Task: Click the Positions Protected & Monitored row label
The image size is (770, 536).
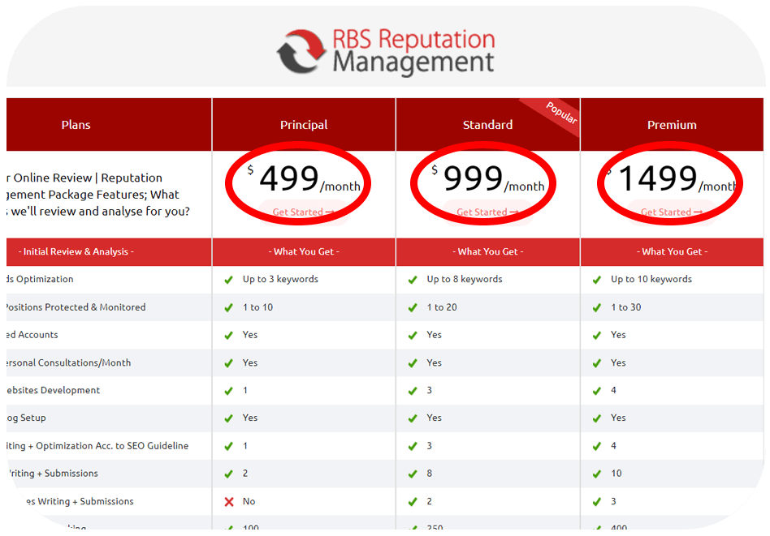Action: 76,307
